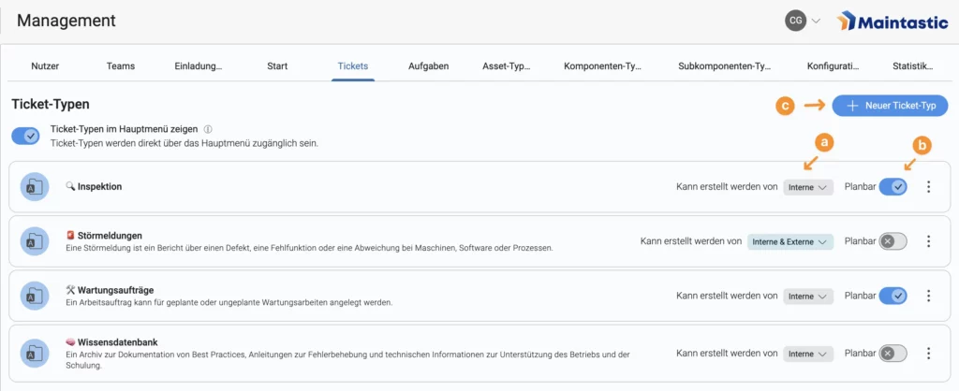Screen dimensions: 959x391
Task: Click info icon beside Ticket-Typen im Hauptmenü zeigen
Action: [x=208, y=130]
